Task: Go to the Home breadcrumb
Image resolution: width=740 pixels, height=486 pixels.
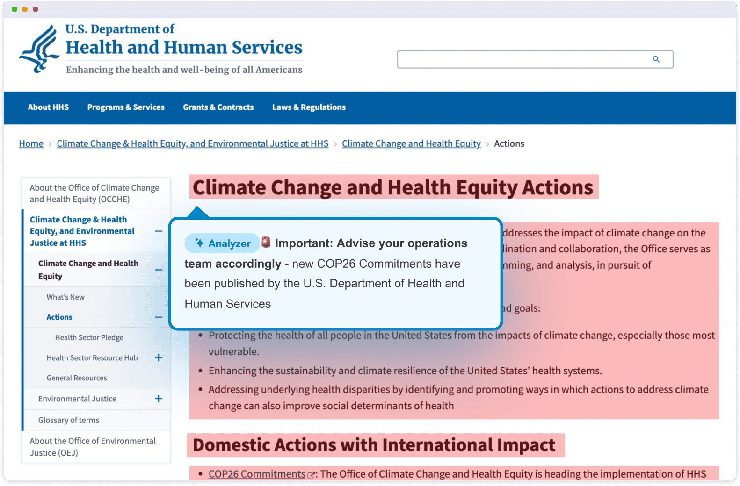Action: coord(31,143)
